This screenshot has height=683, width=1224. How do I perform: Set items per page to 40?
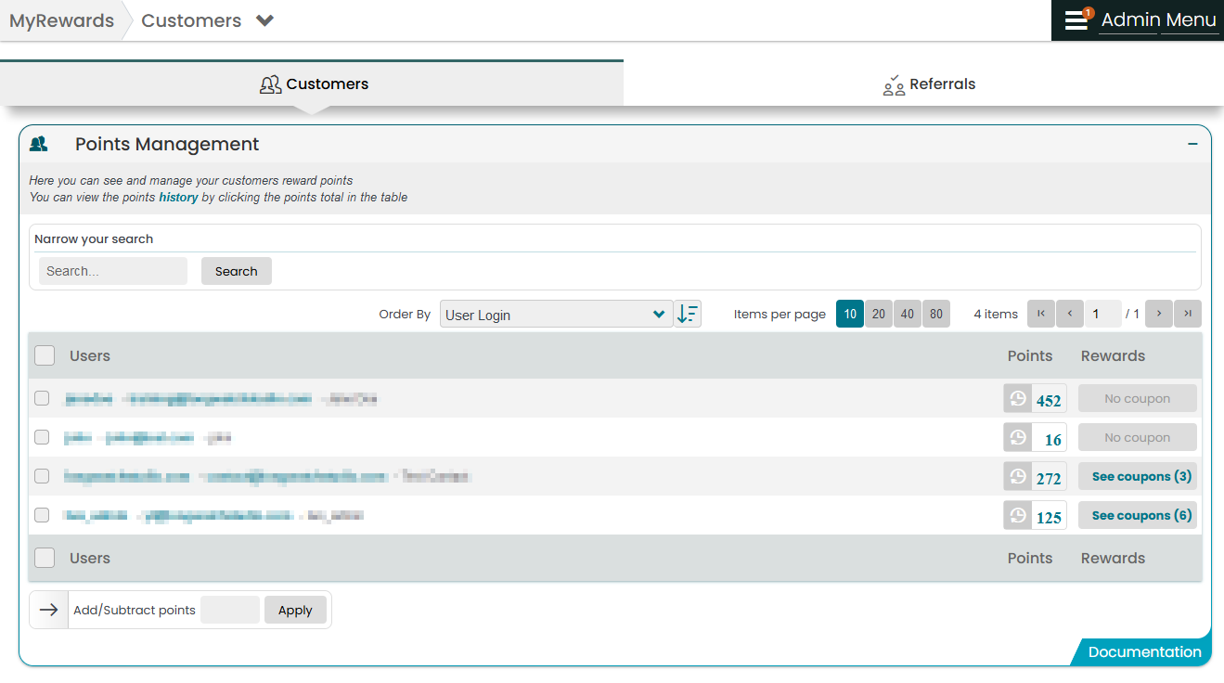[908, 314]
